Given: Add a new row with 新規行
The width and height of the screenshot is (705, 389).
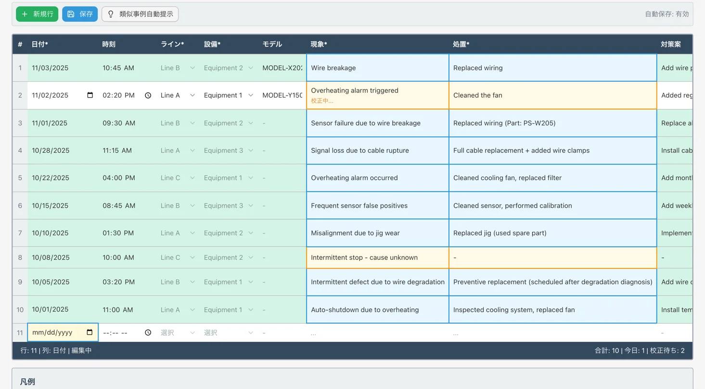Looking at the screenshot, I should pos(37,14).
